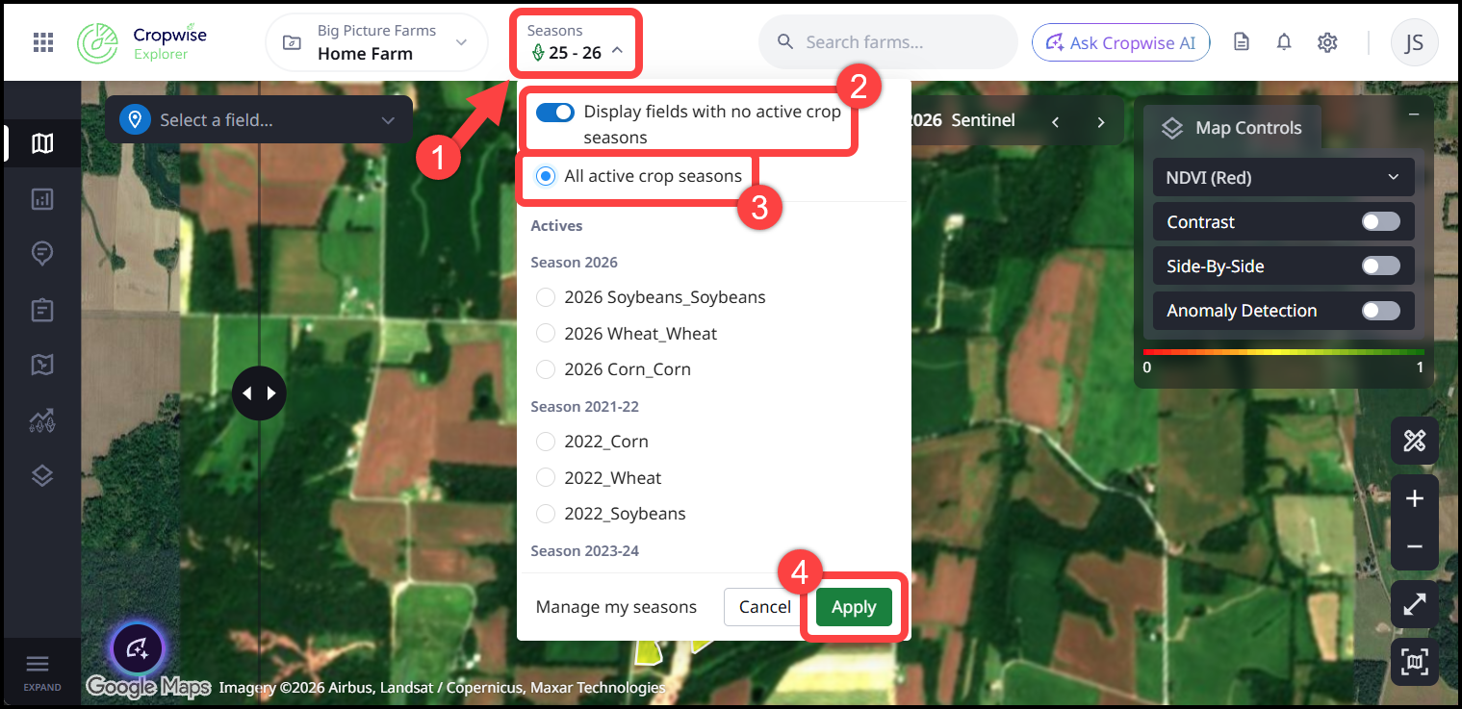This screenshot has height=709, width=1462.
Task: Open Manage my seasons link
Action: tap(616, 607)
